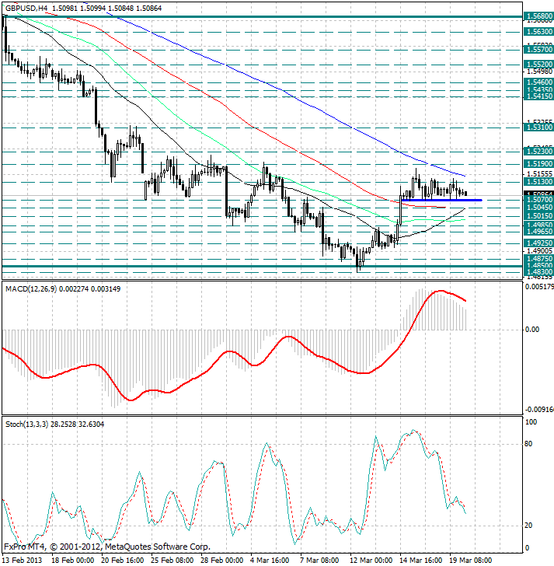Select the 1.50700 price level label

click(x=538, y=200)
